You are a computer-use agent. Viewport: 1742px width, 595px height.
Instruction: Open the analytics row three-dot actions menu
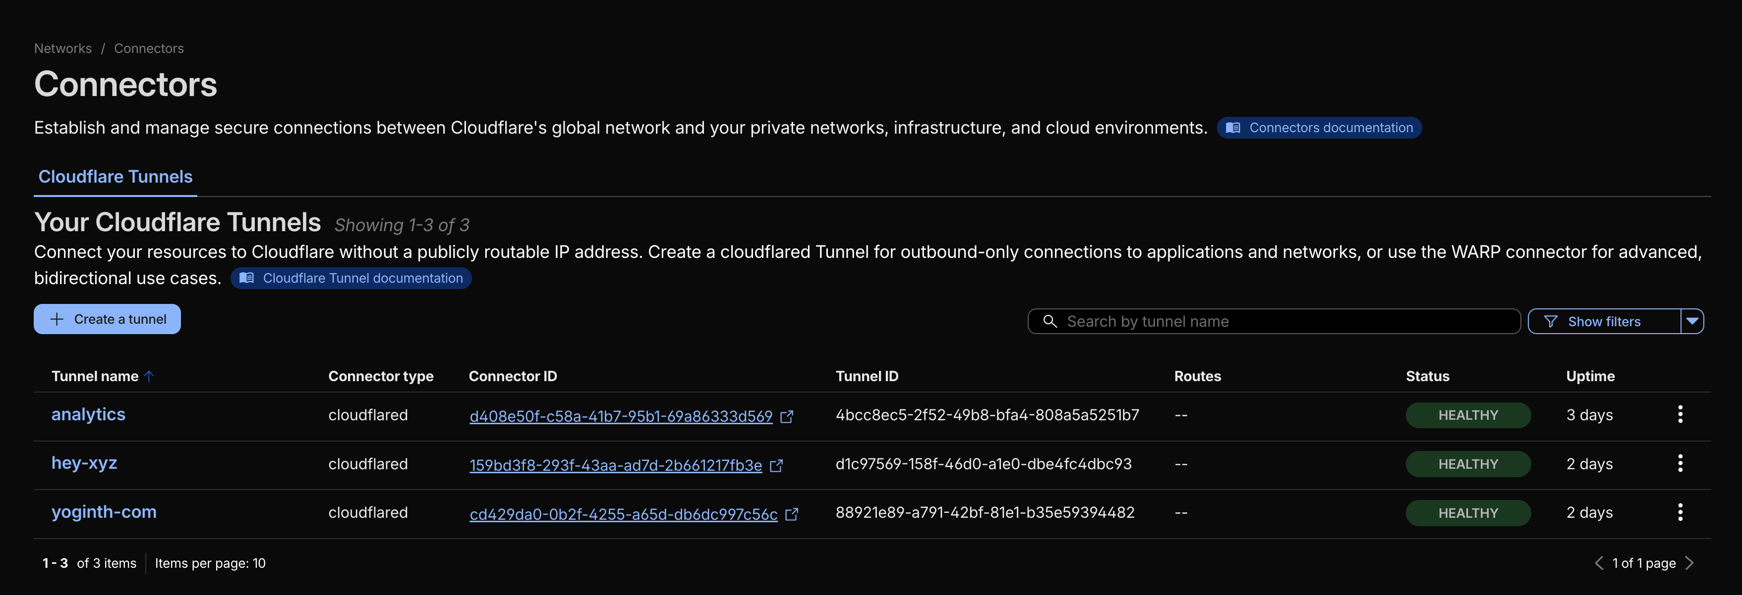click(x=1680, y=415)
